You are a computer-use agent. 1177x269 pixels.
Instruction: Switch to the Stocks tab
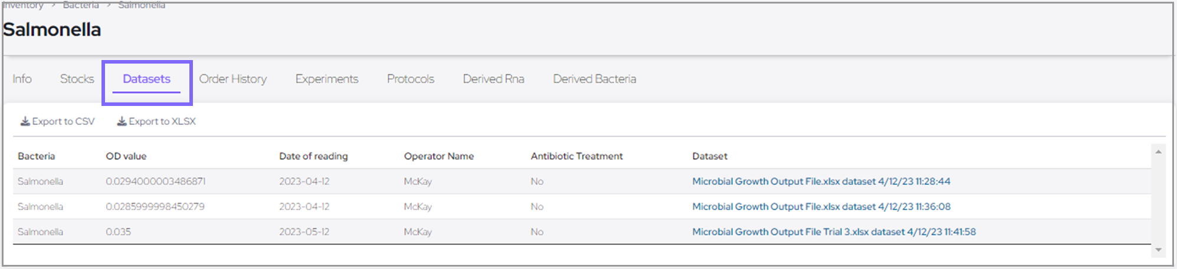pos(77,79)
